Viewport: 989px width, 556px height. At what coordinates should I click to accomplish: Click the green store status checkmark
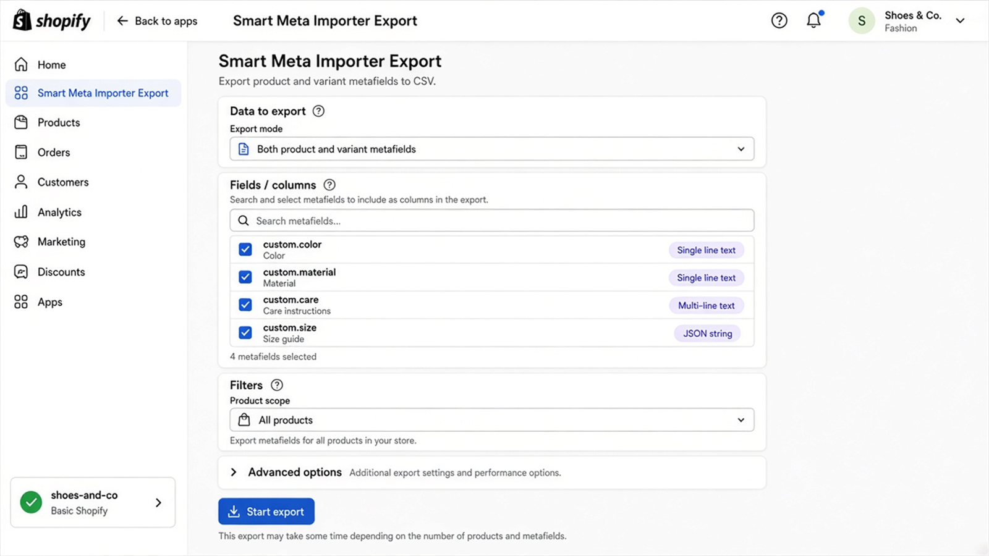pyautogui.click(x=31, y=502)
